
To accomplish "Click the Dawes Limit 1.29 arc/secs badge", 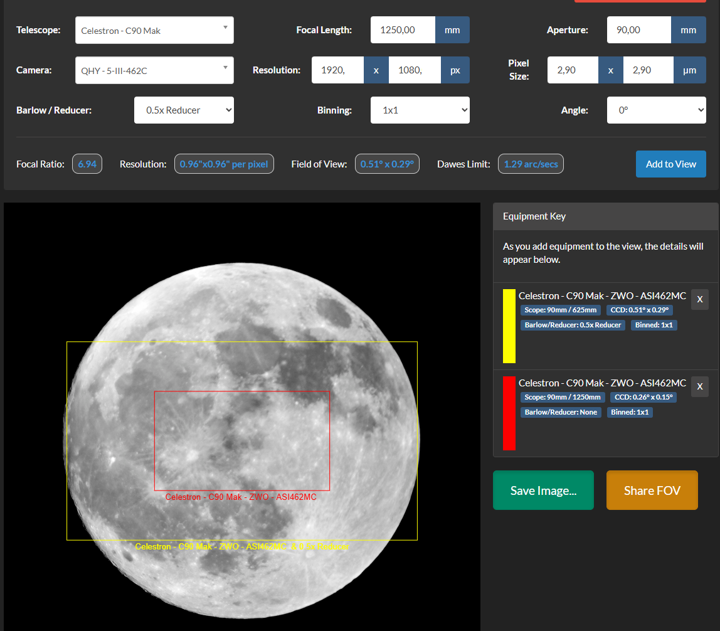I will pyautogui.click(x=531, y=164).
